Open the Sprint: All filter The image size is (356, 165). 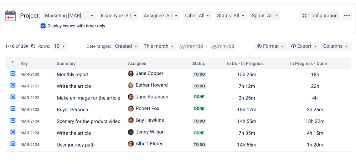pyautogui.click(x=265, y=16)
